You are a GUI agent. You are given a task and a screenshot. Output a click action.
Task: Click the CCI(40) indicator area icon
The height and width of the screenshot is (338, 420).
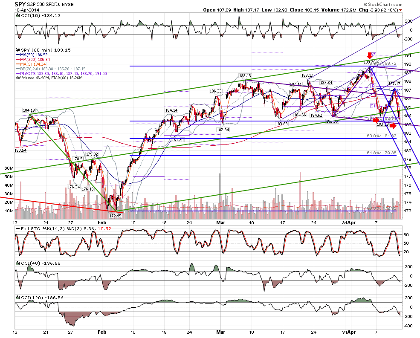coord(18,263)
